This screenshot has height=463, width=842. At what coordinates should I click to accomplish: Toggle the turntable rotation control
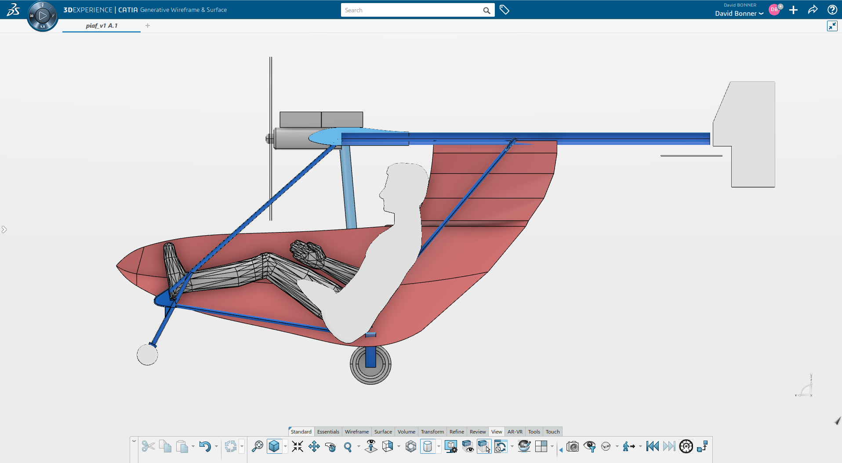click(x=686, y=447)
